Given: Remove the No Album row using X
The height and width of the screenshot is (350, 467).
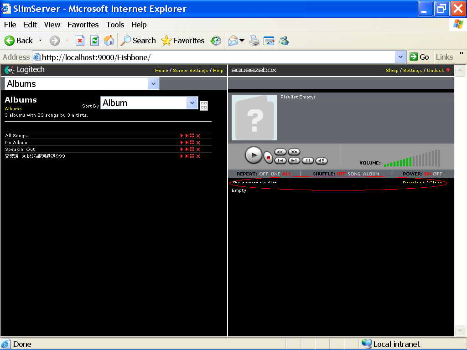Looking at the screenshot, I should (198, 143).
